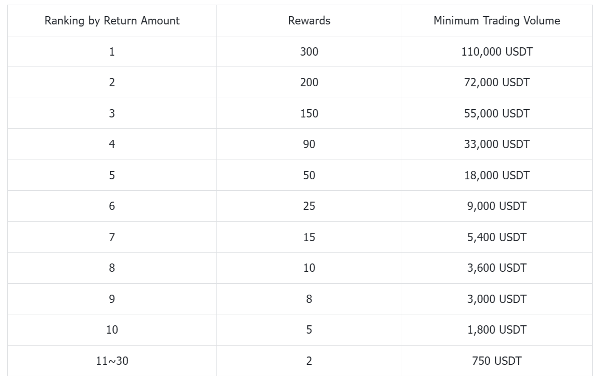Click the 300 rewards cell
The image size is (601, 383).
point(309,51)
